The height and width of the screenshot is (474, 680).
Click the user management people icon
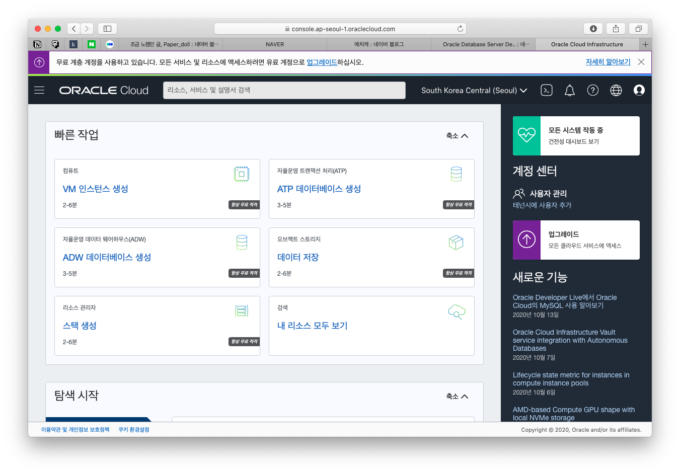[519, 194]
